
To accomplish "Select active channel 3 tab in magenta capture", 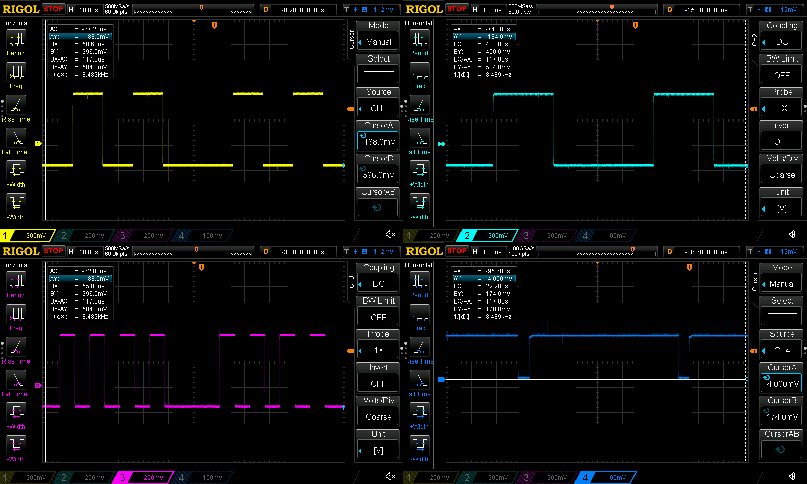I will (x=143, y=477).
